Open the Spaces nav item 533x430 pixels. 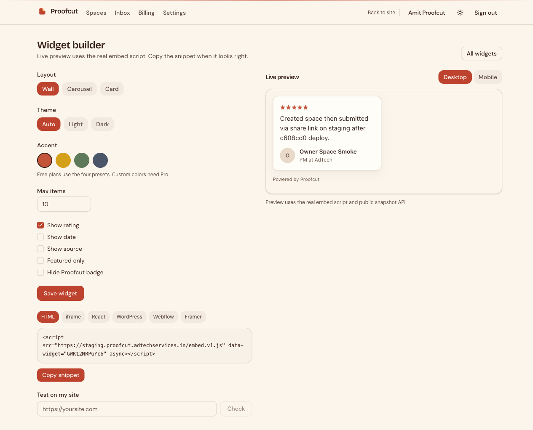tap(96, 13)
